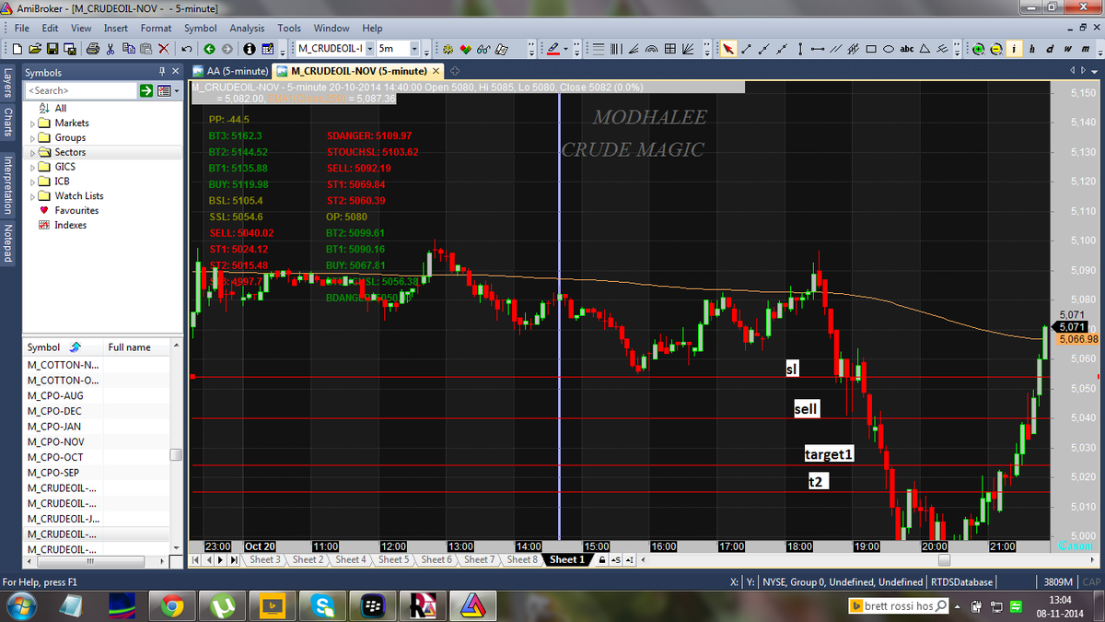The width and height of the screenshot is (1105, 622).
Task: Select the Triangle drawing tool
Action: click(925, 49)
